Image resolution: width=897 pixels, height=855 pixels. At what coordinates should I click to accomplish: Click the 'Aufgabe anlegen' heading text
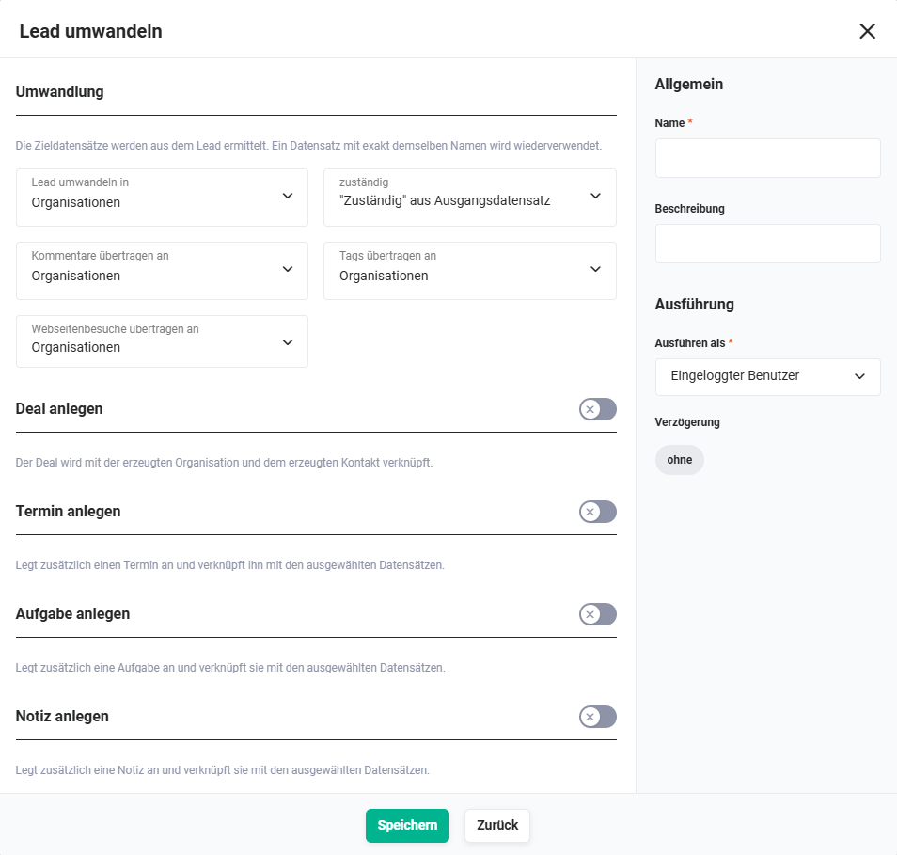72,613
